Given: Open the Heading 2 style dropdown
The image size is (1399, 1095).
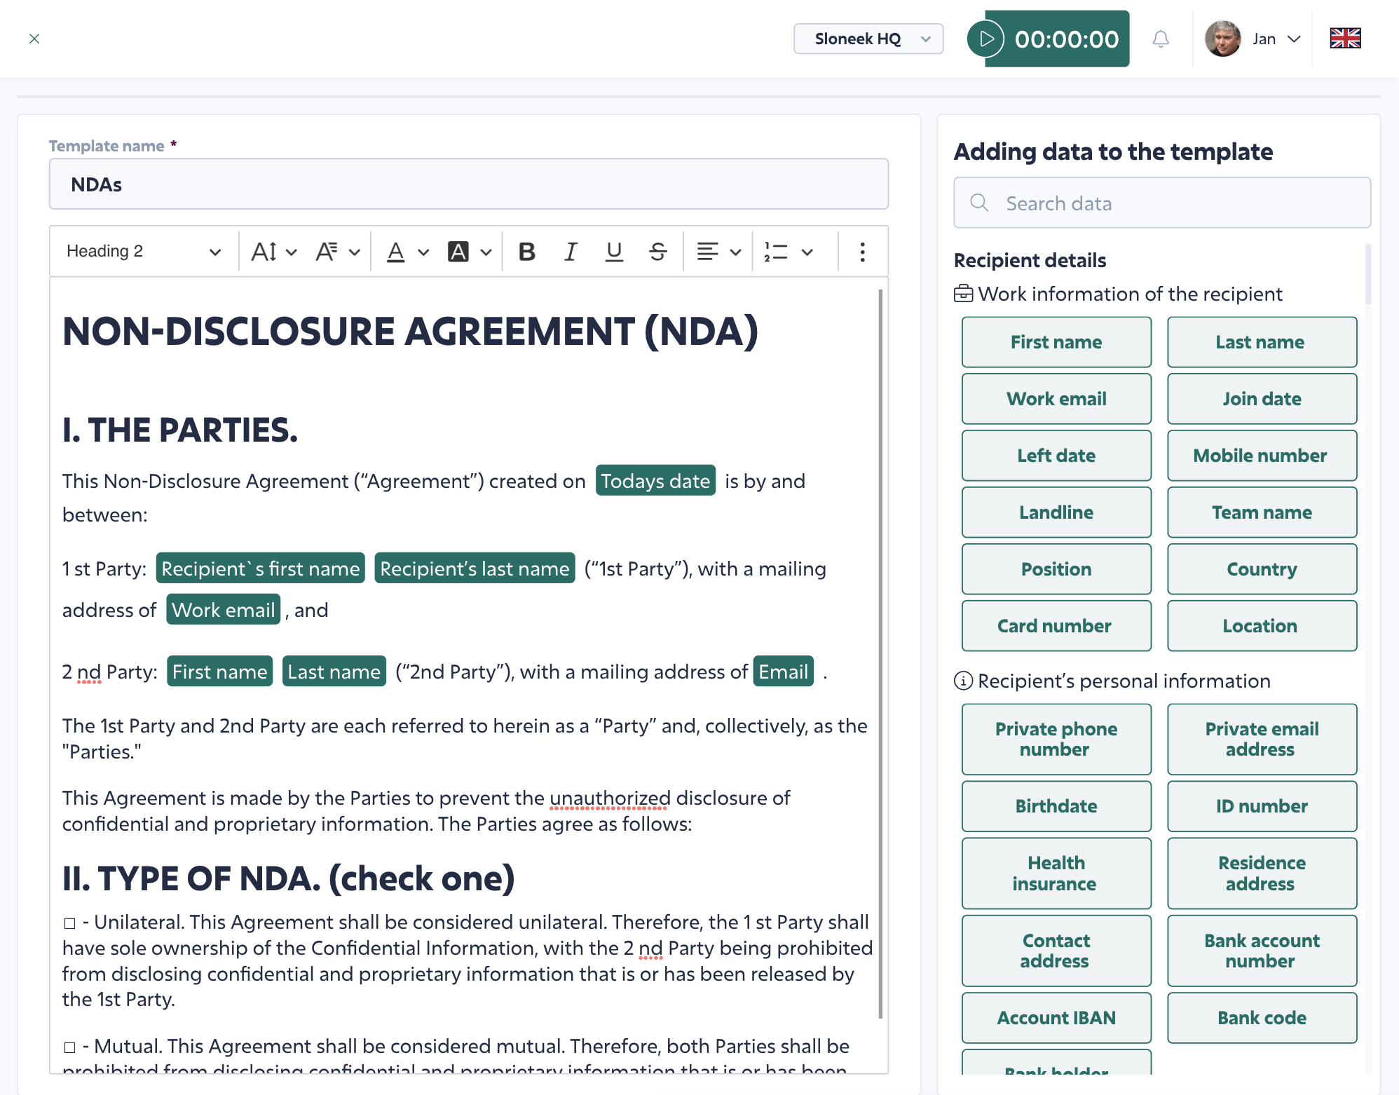Looking at the screenshot, I should 144,251.
